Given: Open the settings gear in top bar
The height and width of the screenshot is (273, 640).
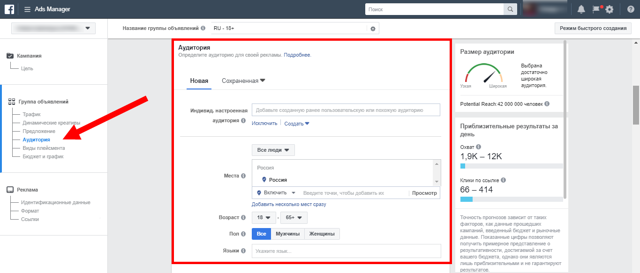Looking at the screenshot, I should click(x=609, y=9).
